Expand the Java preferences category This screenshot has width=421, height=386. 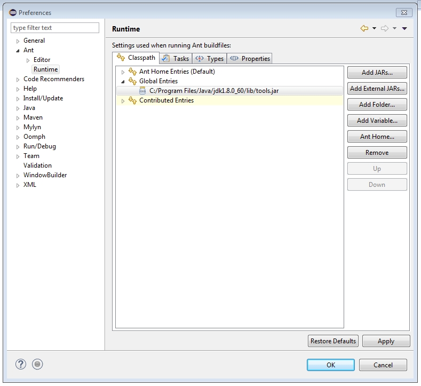18,108
